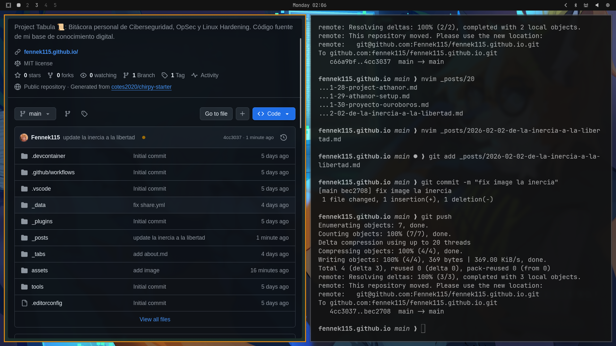The height and width of the screenshot is (346, 616).
Task: Click the branches icon beside main
Action: click(x=67, y=114)
